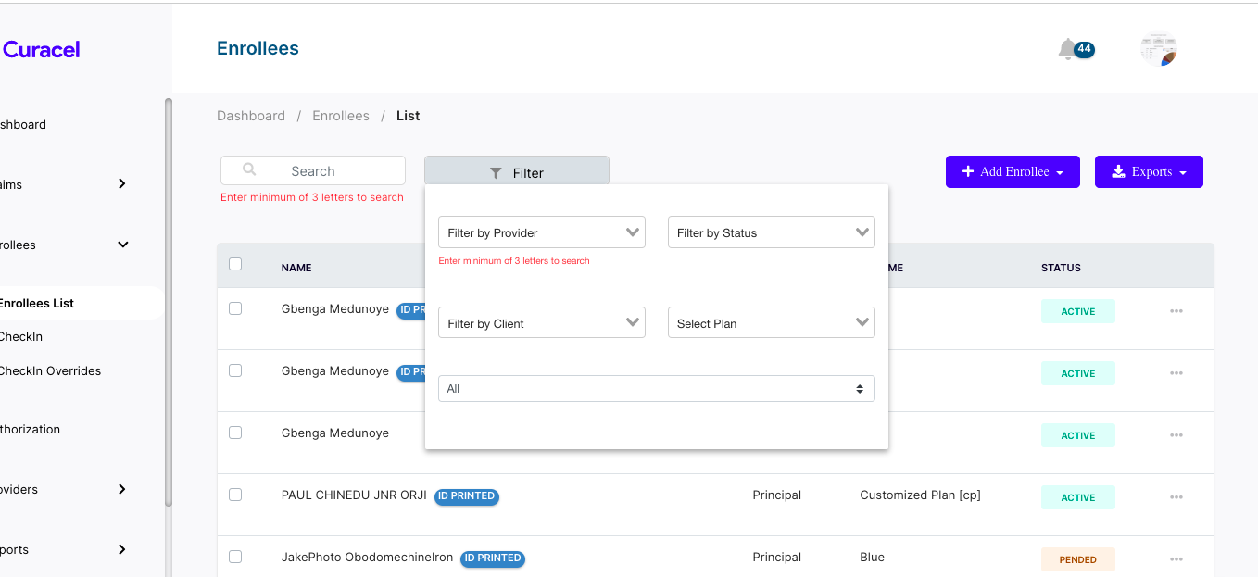This screenshot has width=1258, height=577.
Task: Open JakePhoto ObodomechineIron enrollee name
Action: (367, 558)
